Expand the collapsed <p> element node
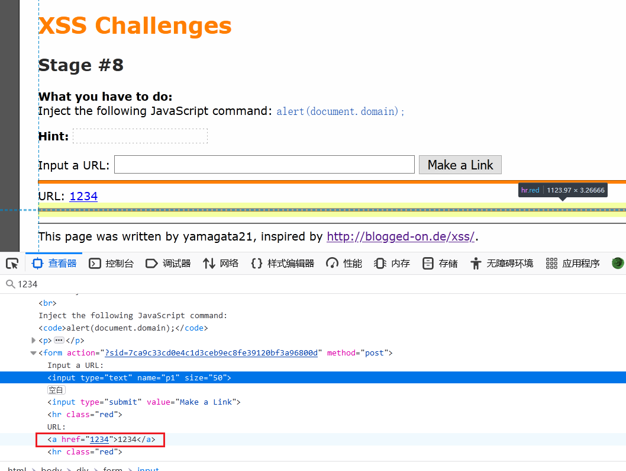The image size is (626, 471). [34, 340]
